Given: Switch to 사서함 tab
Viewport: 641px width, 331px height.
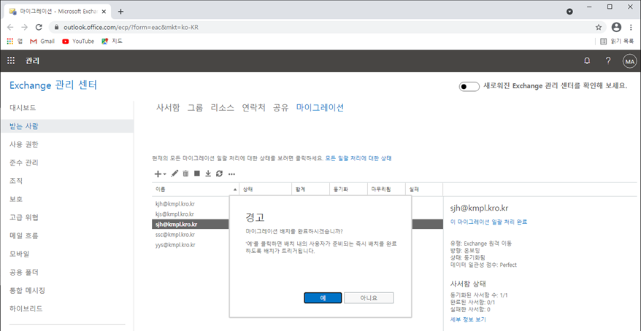Looking at the screenshot, I should click(x=168, y=108).
